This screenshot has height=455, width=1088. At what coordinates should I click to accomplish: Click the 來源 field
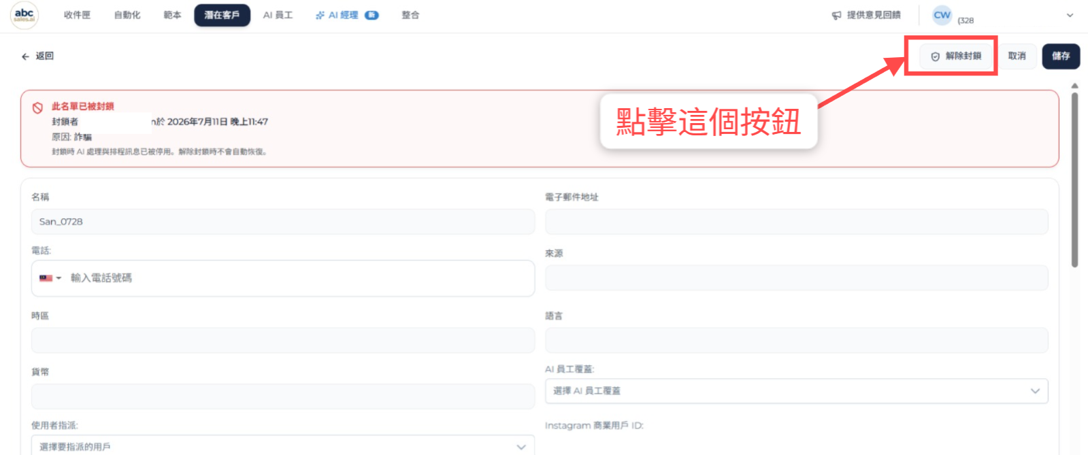tap(797, 278)
